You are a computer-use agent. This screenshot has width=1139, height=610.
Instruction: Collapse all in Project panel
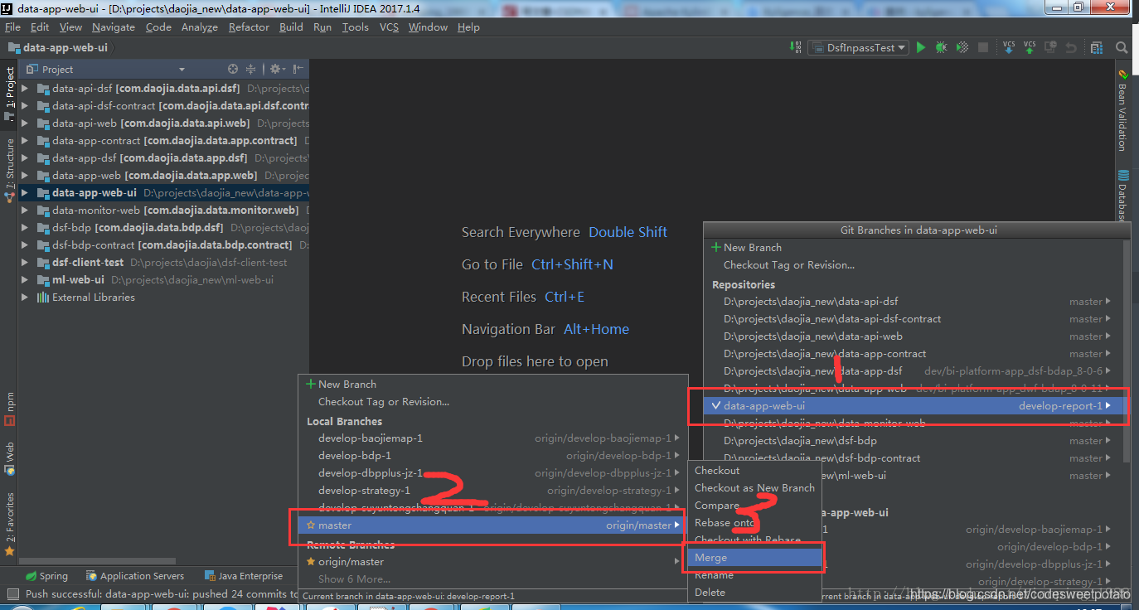point(251,70)
